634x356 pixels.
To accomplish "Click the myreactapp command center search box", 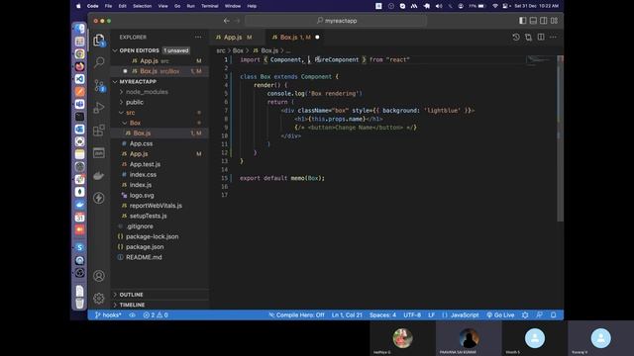I will 336,21.
